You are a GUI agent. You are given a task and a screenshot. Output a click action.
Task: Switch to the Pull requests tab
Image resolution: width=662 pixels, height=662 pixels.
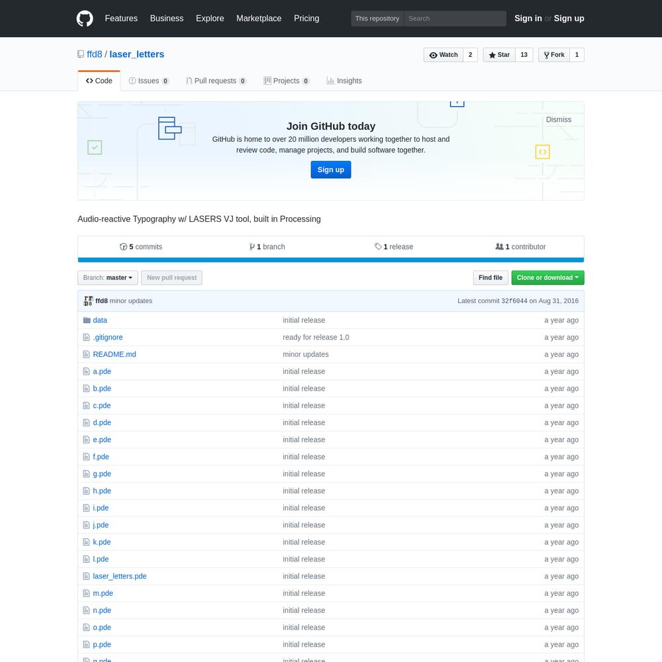(x=216, y=81)
